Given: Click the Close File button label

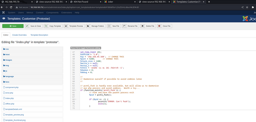Looking at the screenshot, I should (x=166, y=26).
